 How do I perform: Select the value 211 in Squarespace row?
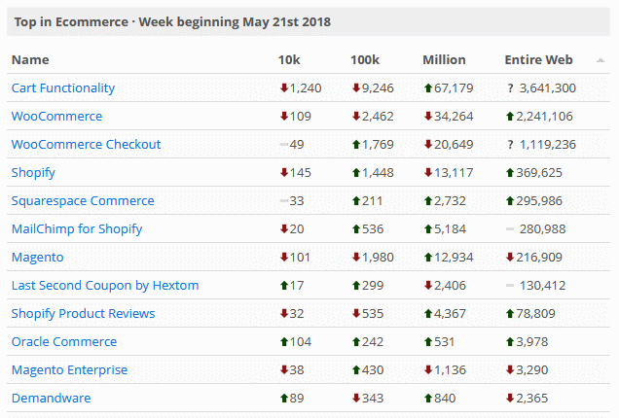coord(372,200)
